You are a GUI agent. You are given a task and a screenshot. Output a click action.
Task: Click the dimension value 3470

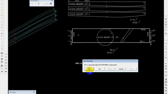[109, 53]
